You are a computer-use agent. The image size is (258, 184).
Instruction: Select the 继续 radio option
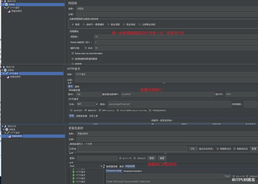72,24
